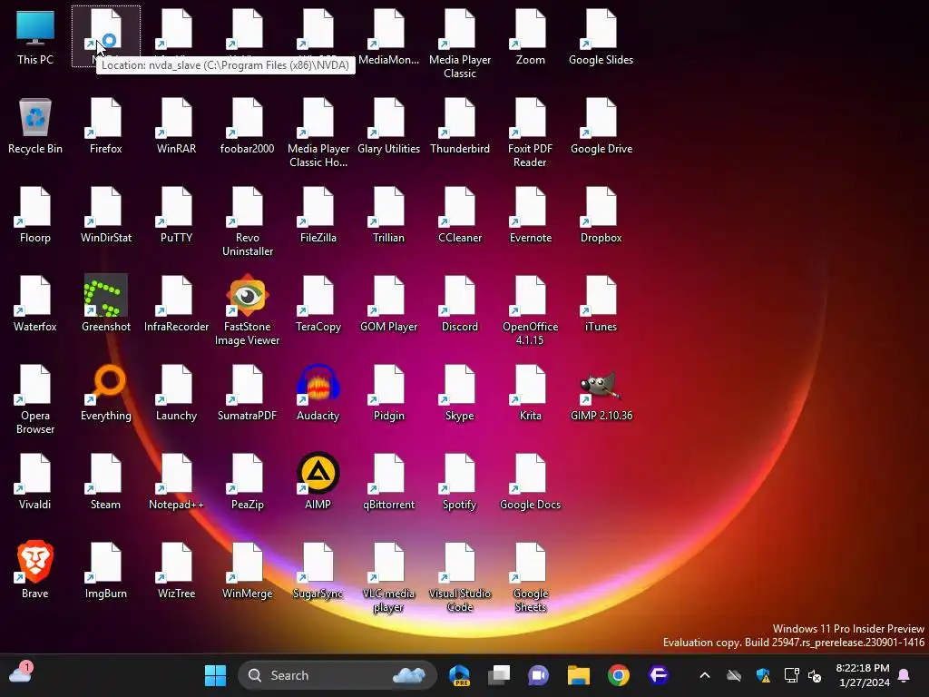Select the Pidgin shortcut
Viewport: 929px width, 697px height.
[388, 393]
